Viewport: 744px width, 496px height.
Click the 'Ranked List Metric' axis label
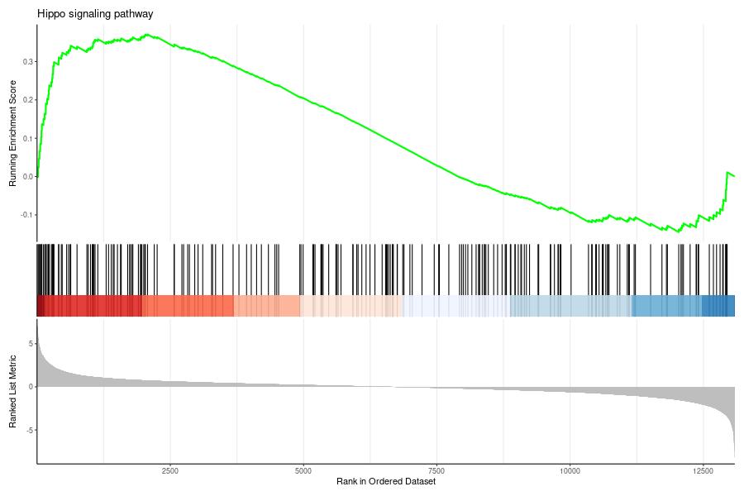click(x=12, y=391)
